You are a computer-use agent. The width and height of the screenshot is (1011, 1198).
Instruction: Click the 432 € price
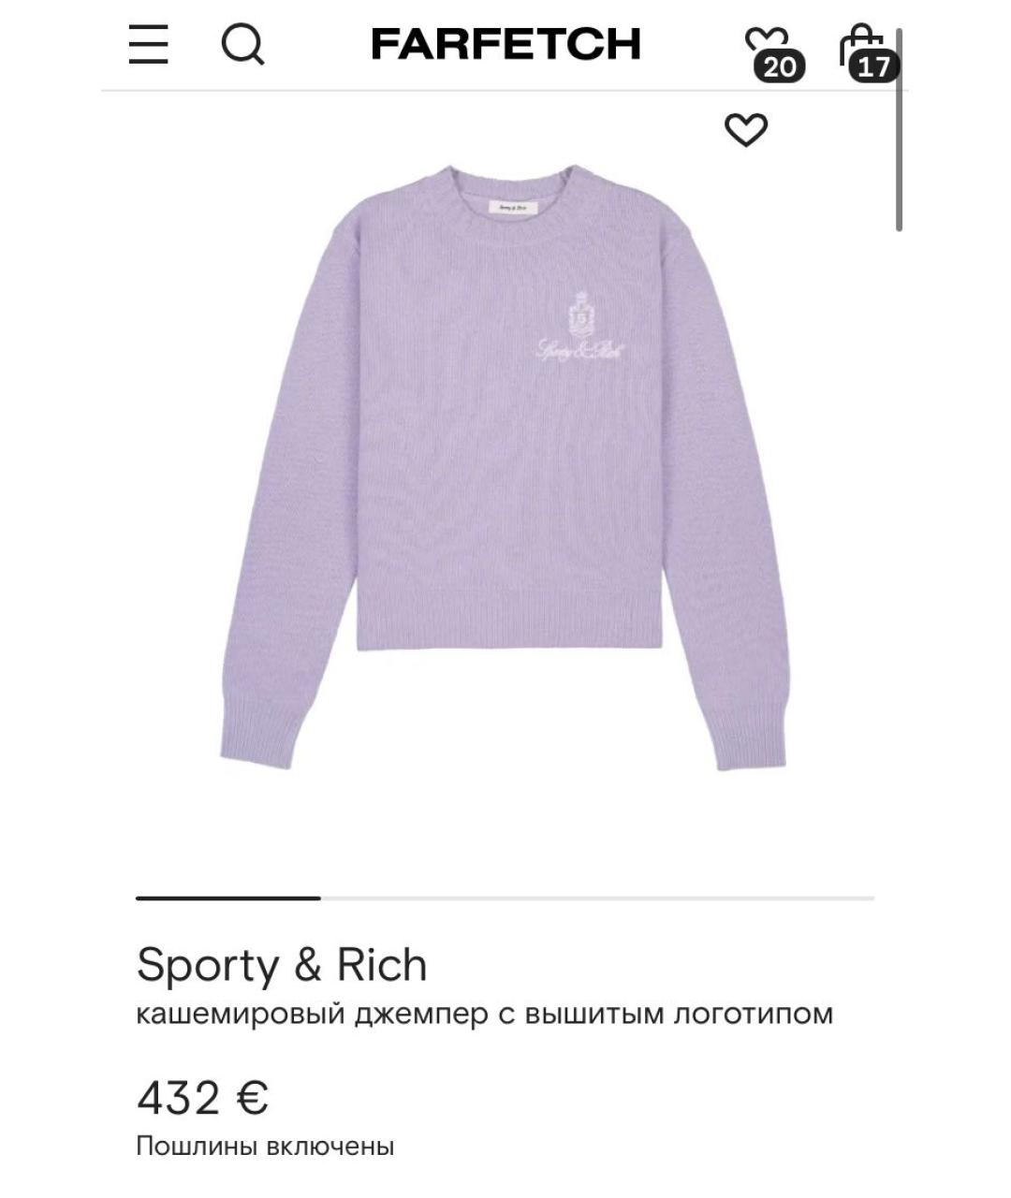click(x=202, y=1097)
